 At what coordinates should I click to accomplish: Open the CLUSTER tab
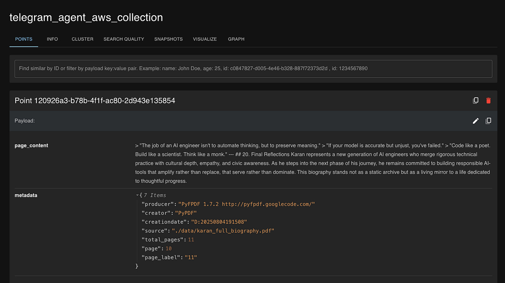[82, 39]
